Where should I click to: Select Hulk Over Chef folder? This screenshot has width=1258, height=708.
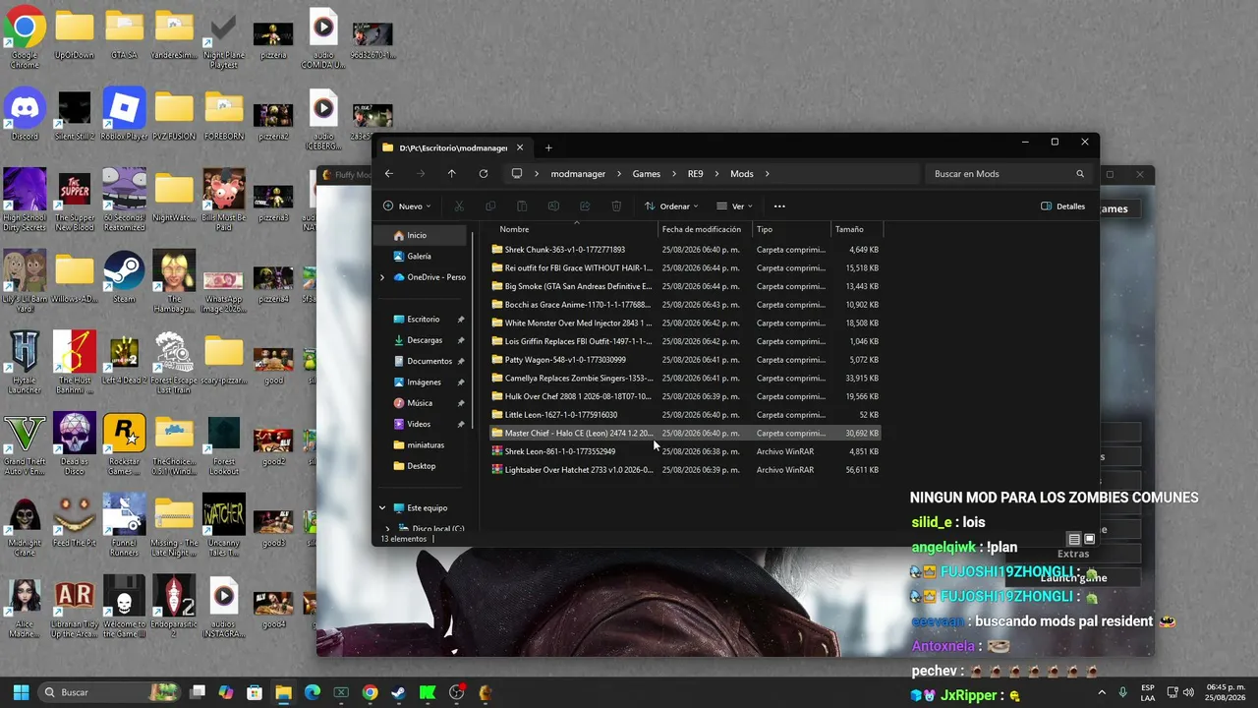pos(685,396)
